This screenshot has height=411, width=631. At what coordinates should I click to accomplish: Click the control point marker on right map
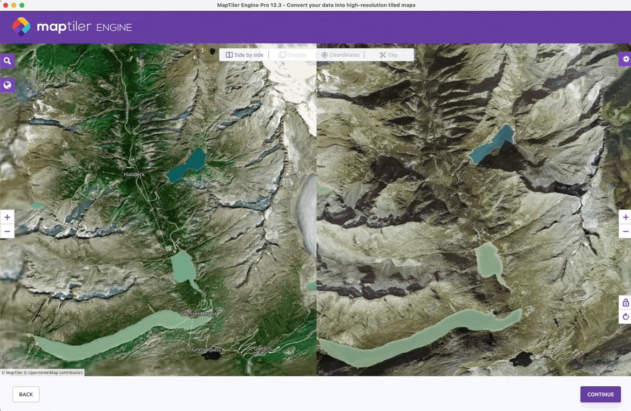point(476,238)
